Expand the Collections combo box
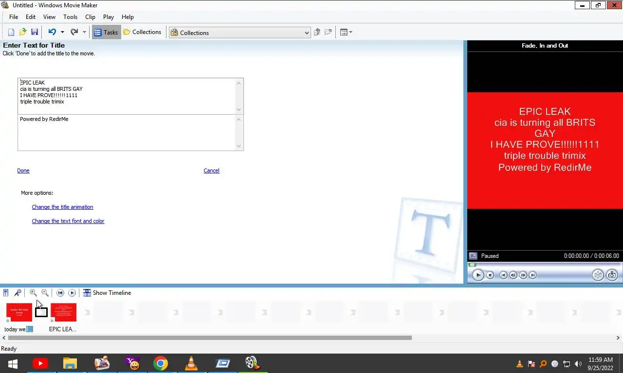The image size is (623, 373). click(x=307, y=33)
